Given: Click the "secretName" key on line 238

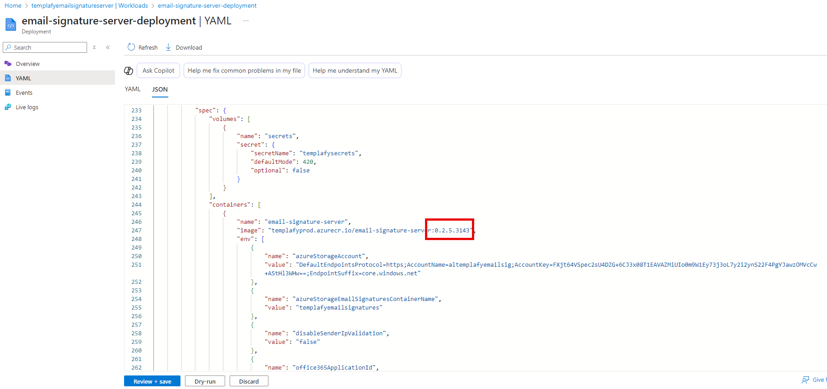Looking at the screenshot, I should coord(272,153).
